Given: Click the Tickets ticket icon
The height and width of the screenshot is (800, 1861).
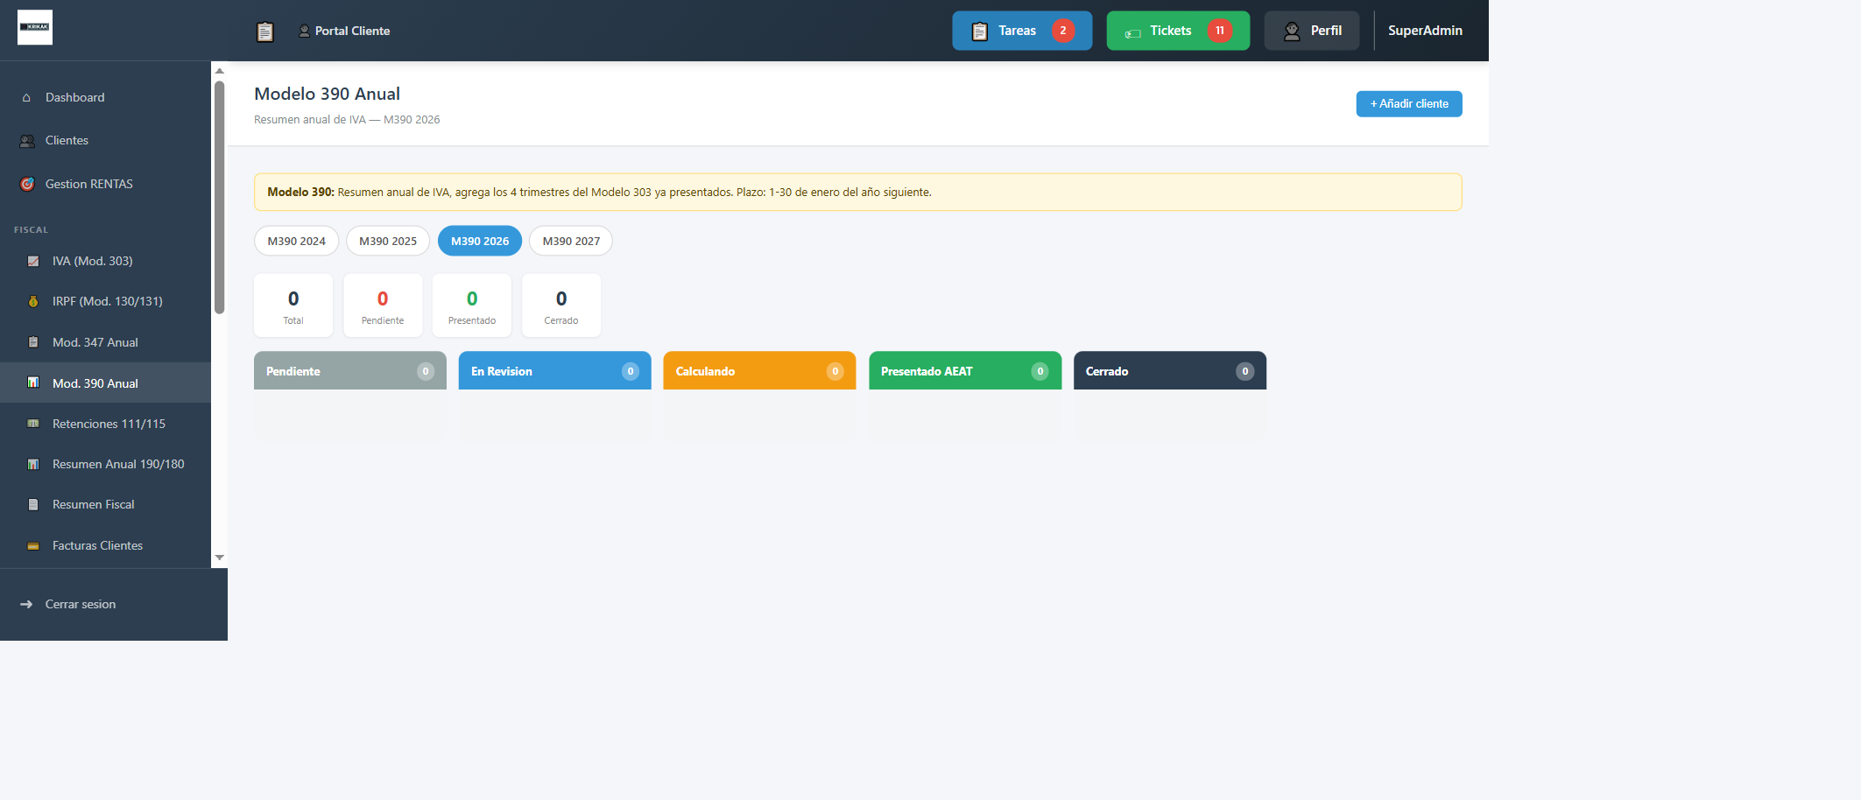Looking at the screenshot, I should coord(1132,33).
